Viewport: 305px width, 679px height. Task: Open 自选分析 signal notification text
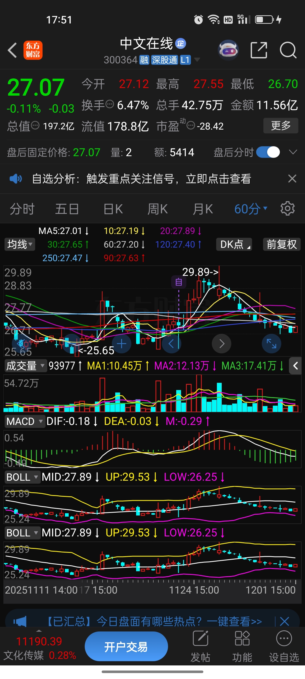click(x=141, y=179)
